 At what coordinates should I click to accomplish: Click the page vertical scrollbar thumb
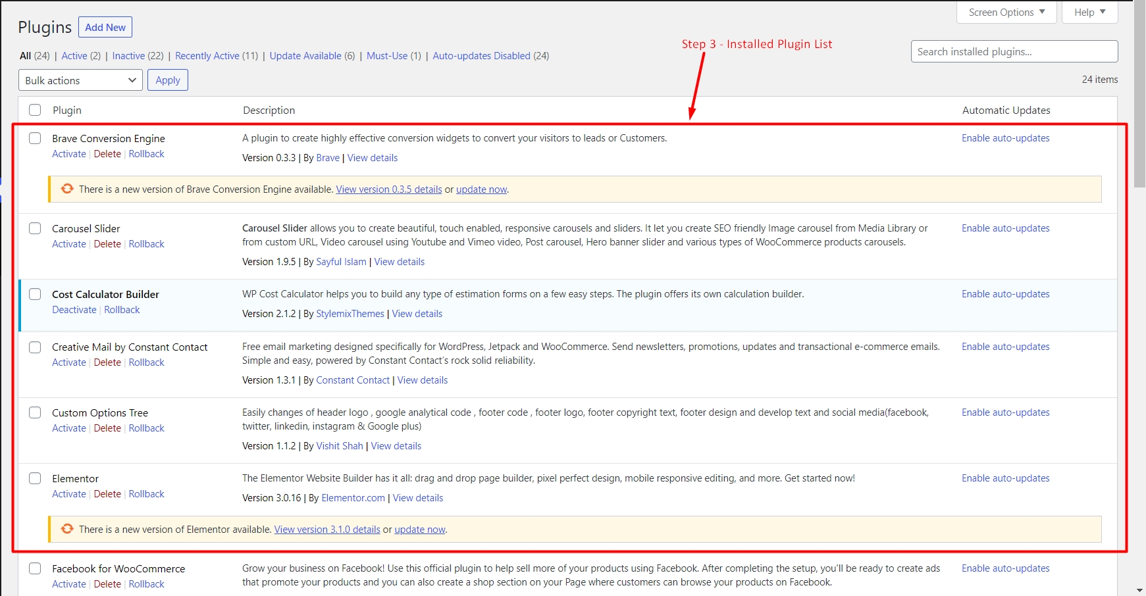[1139, 95]
